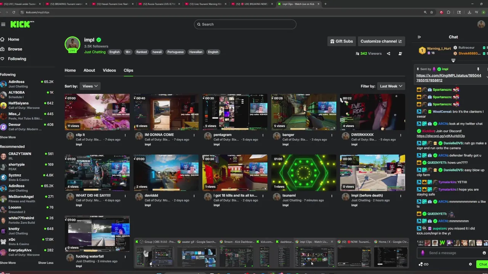Screen dimensions: 488x274
Task: Click impl channel avatar
Action: [72, 44]
